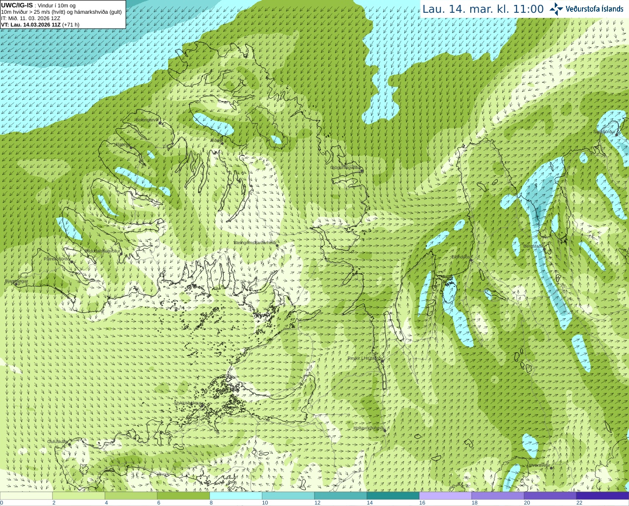Click the Reykir í Hrútafirði station label
Viewport: 629px width, 506px height.
pyautogui.click(x=365, y=358)
